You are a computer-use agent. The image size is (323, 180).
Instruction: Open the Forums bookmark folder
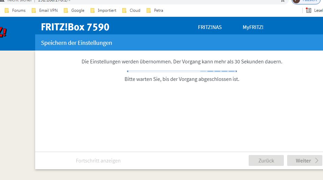click(x=15, y=10)
